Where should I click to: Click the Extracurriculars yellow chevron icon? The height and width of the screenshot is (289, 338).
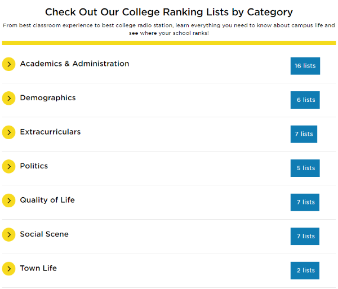(x=8, y=132)
